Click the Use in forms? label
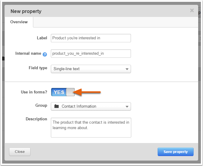 (34, 92)
